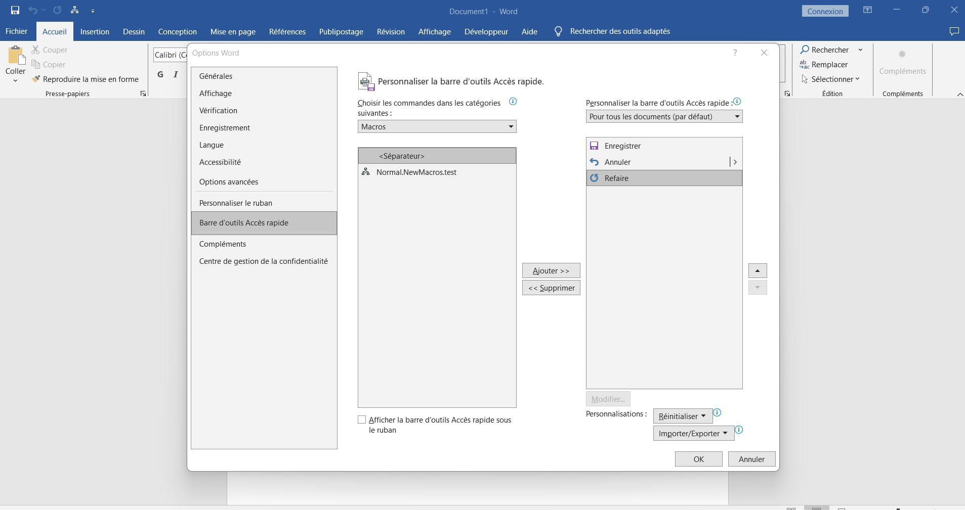Switch to the Révision tab
Screen dimensions: 965x510
(391, 31)
